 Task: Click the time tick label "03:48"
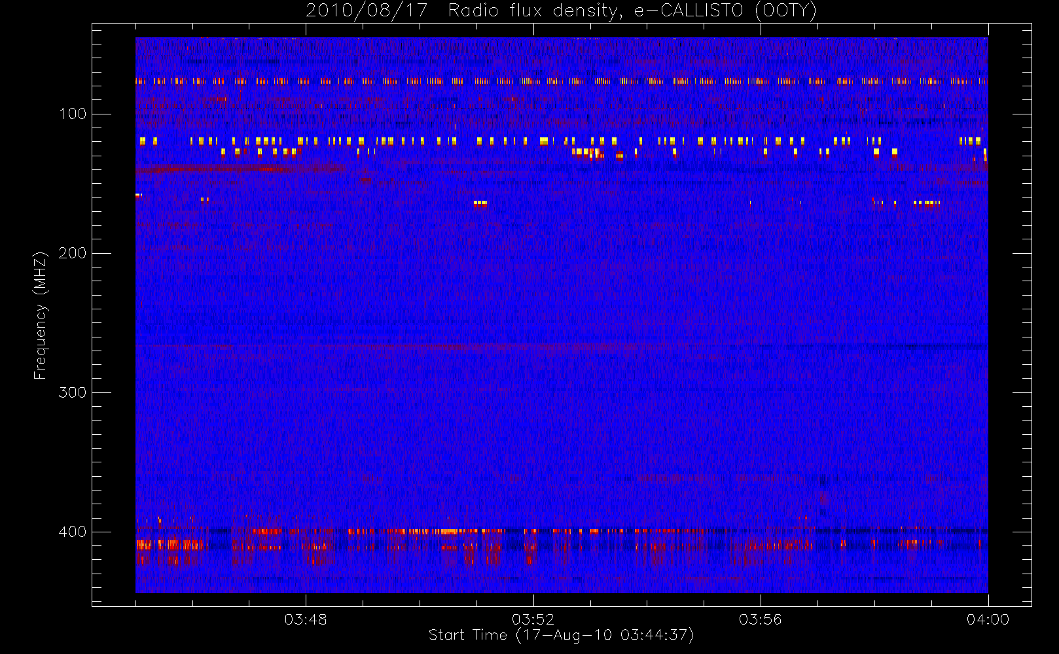coord(306,619)
